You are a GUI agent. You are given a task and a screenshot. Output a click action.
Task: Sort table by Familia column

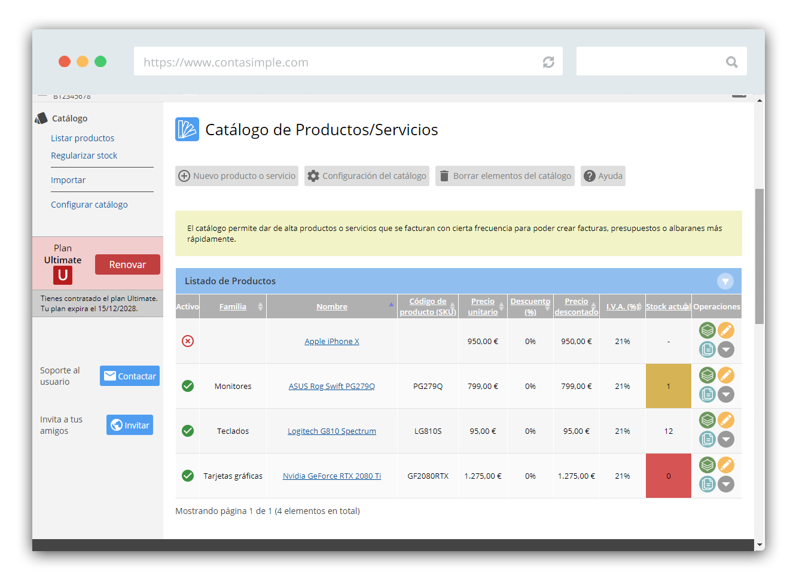(x=233, y=306)
